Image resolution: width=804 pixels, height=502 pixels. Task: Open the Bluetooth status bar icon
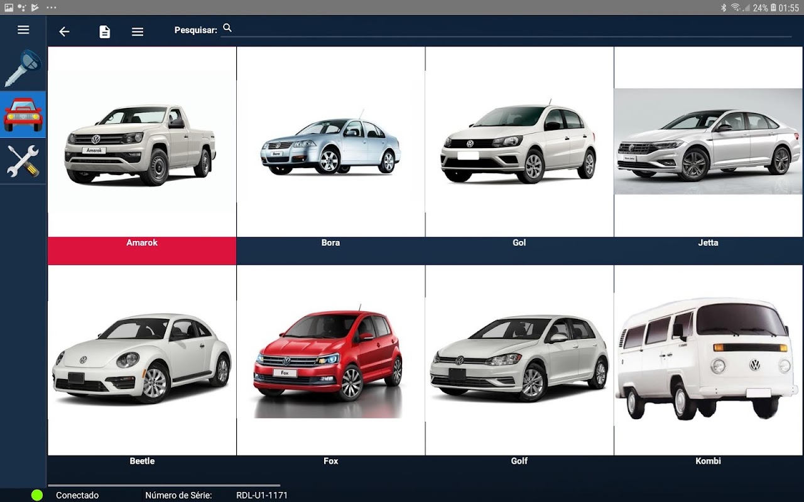coord(724,8)
